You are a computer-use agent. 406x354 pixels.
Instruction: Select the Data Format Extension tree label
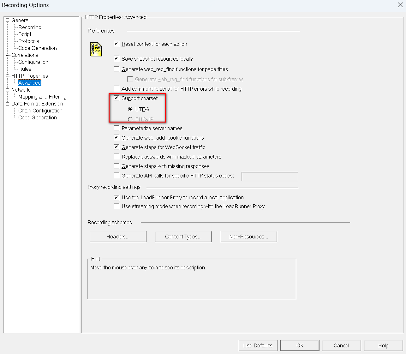click(37, 104)
